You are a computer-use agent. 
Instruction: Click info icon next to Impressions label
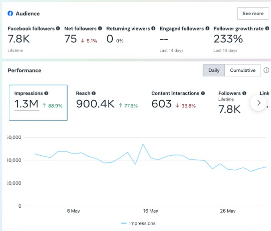click(46, 93)
